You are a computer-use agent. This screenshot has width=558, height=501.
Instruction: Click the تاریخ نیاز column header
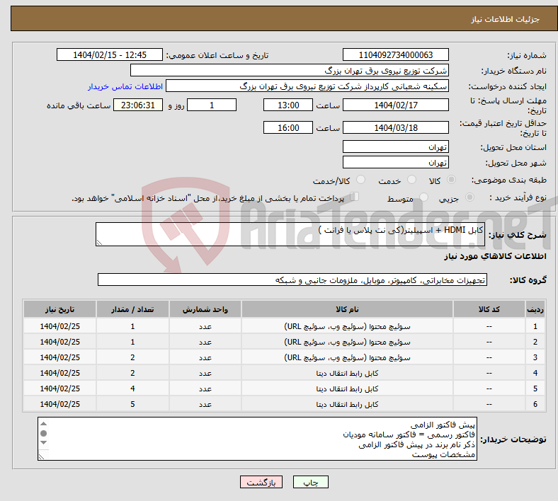click(59, 309)
